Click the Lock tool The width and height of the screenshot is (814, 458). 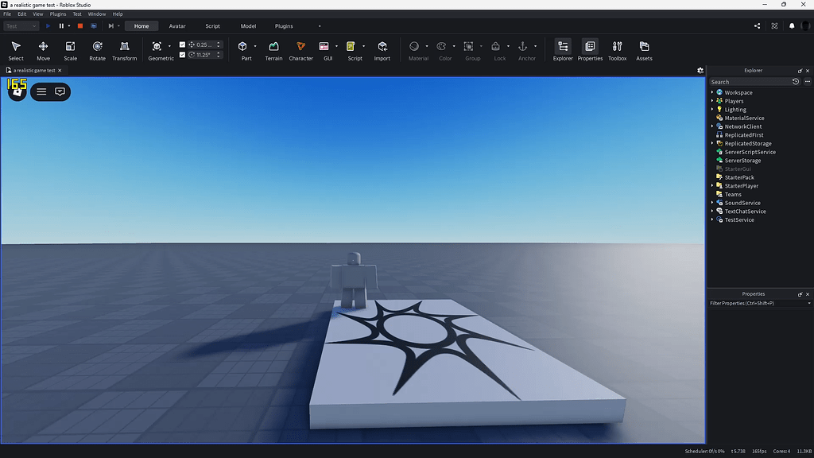(x=496, y=46)
